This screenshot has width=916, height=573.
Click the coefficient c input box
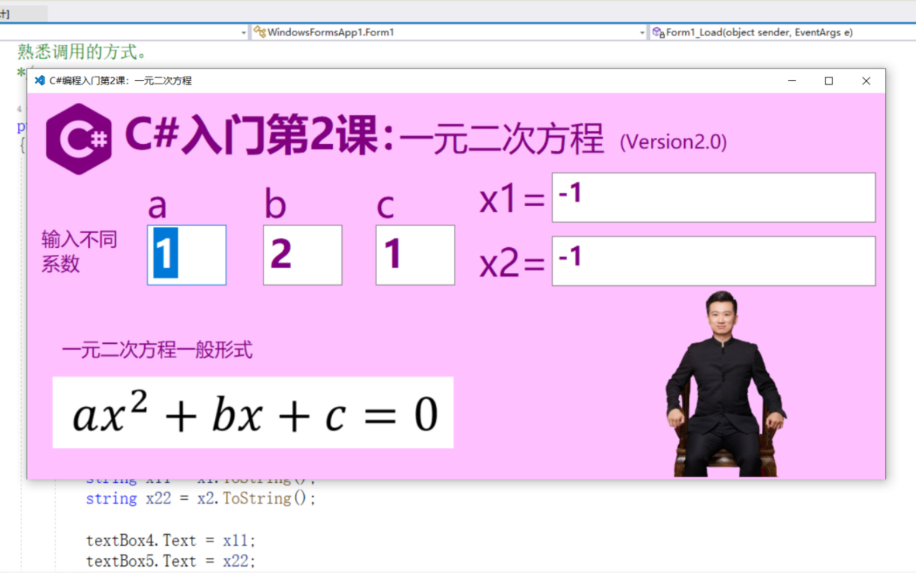(415, 255)
